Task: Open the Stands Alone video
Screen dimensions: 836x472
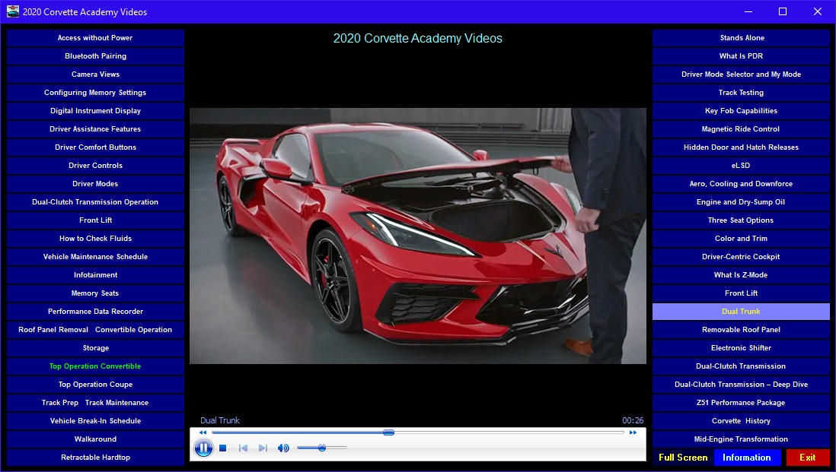Action: pos(741,38)
